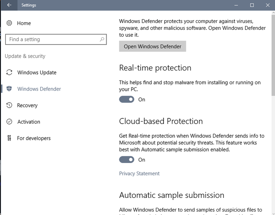275x215 pixels.
Task: Click the Open Windows Defender button
Action: coord(152,46)
